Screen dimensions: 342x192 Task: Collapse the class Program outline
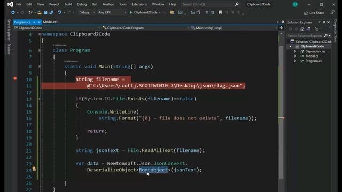click(40, 50)
